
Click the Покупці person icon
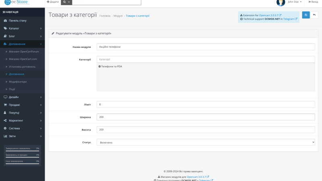click(x=5, y=113)
